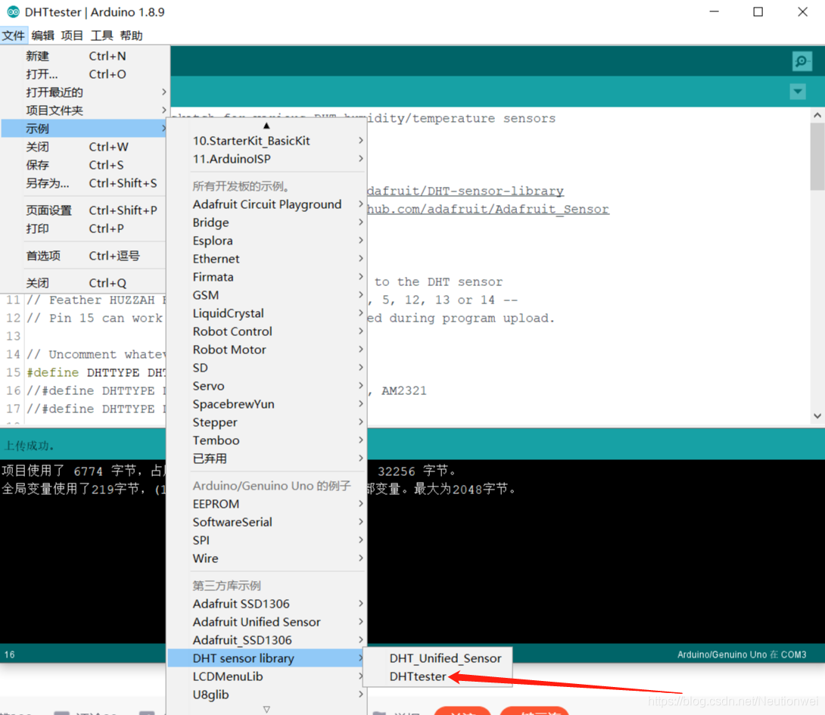Open the 工具 menu

(x=101, y=36)
